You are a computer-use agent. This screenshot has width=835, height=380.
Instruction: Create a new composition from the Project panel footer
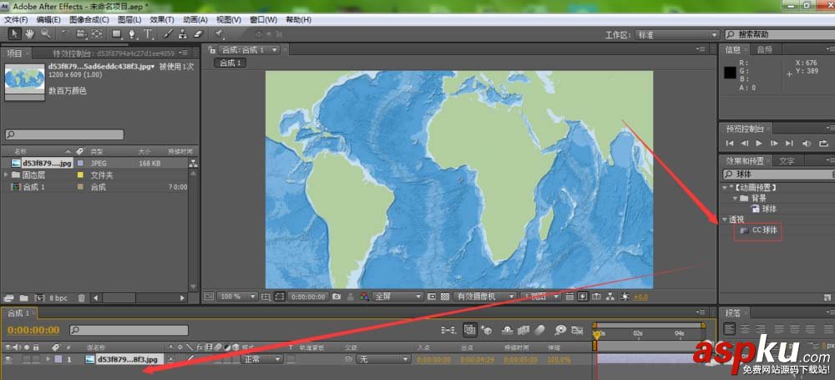[39, 298]
